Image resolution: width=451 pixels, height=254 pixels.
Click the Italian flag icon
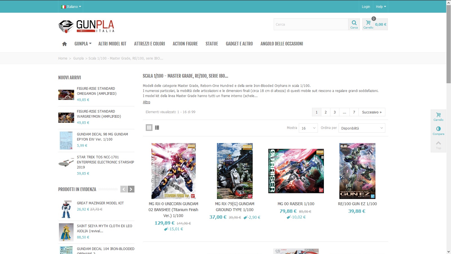pos(63,7)
